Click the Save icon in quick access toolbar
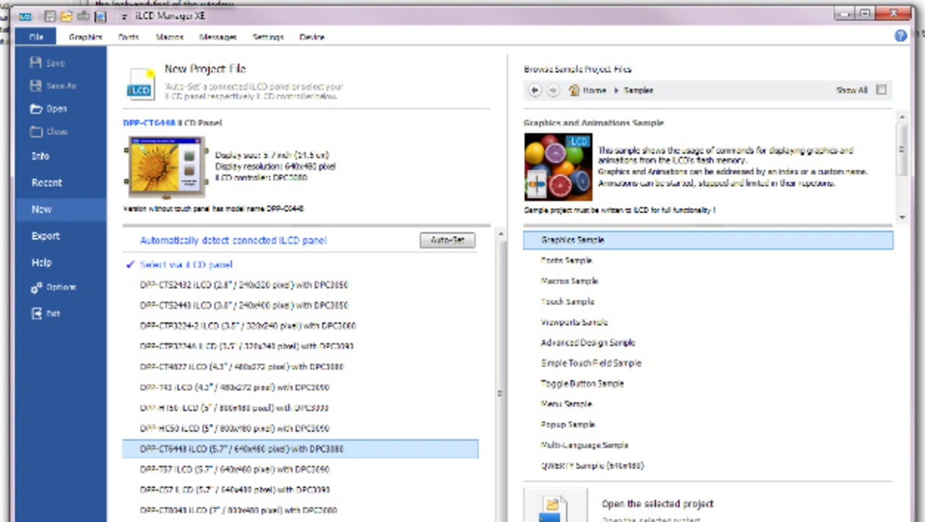This screenshot has width=925, height=522. click(x=51, y=15)
